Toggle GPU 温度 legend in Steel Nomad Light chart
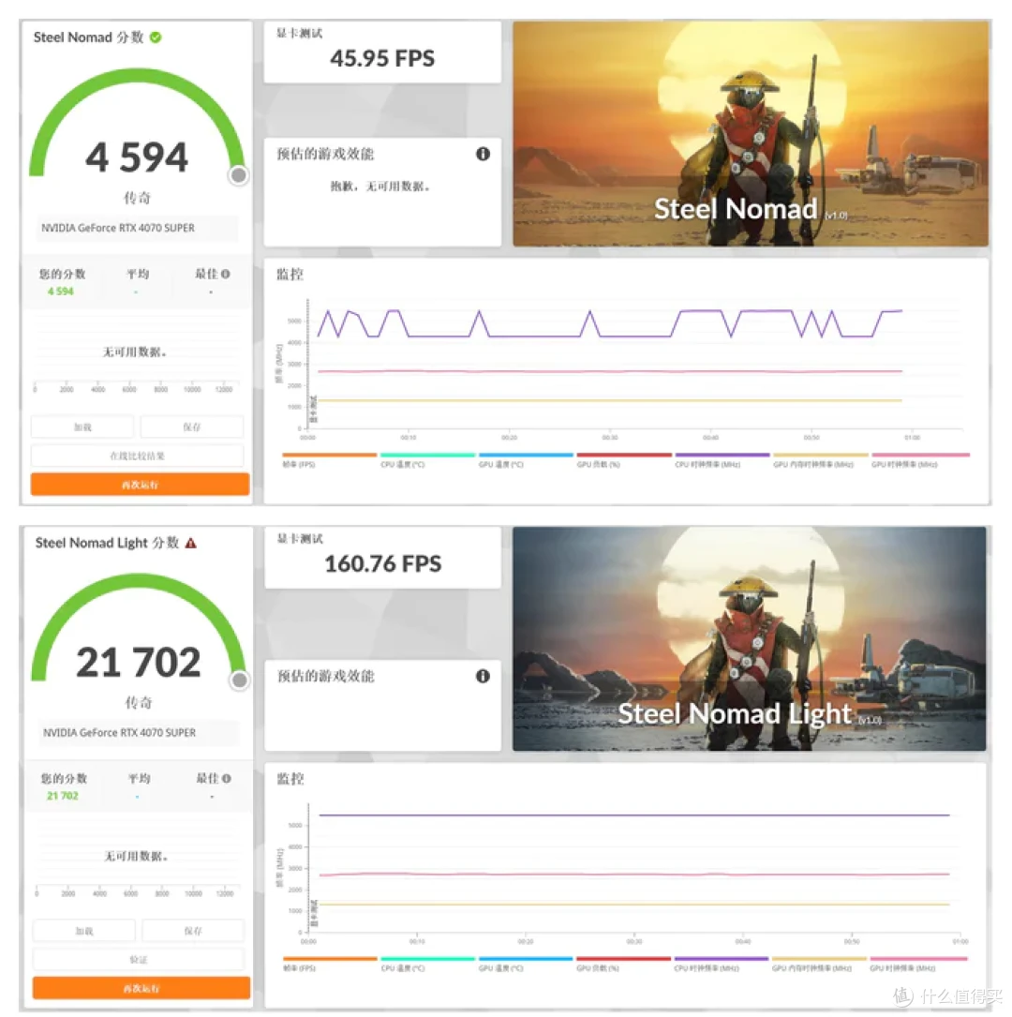 point(526,964)
